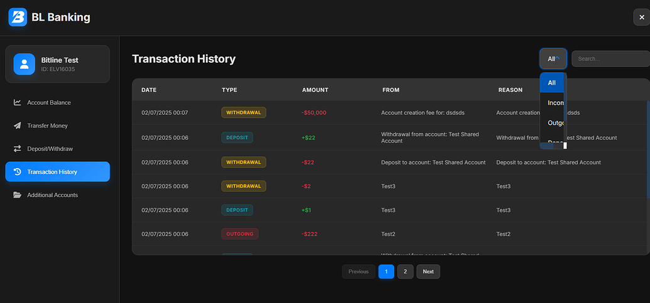
Task: Go to page 1
Action: (x=386, y=272)
